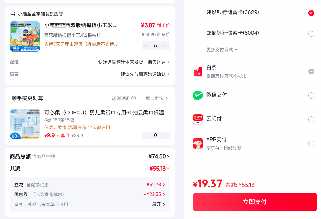Open the 留言 merchant message row
The width and height of the screenshot is (321, 219).
coord(90,74)
